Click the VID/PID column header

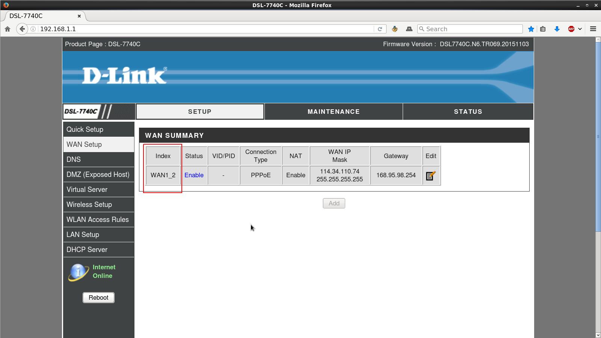click(223, 156)
